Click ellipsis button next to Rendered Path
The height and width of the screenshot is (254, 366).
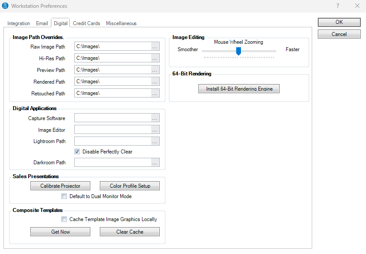155,81
